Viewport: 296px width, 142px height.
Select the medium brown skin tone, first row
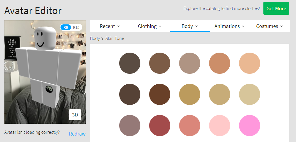coord(160,63)
